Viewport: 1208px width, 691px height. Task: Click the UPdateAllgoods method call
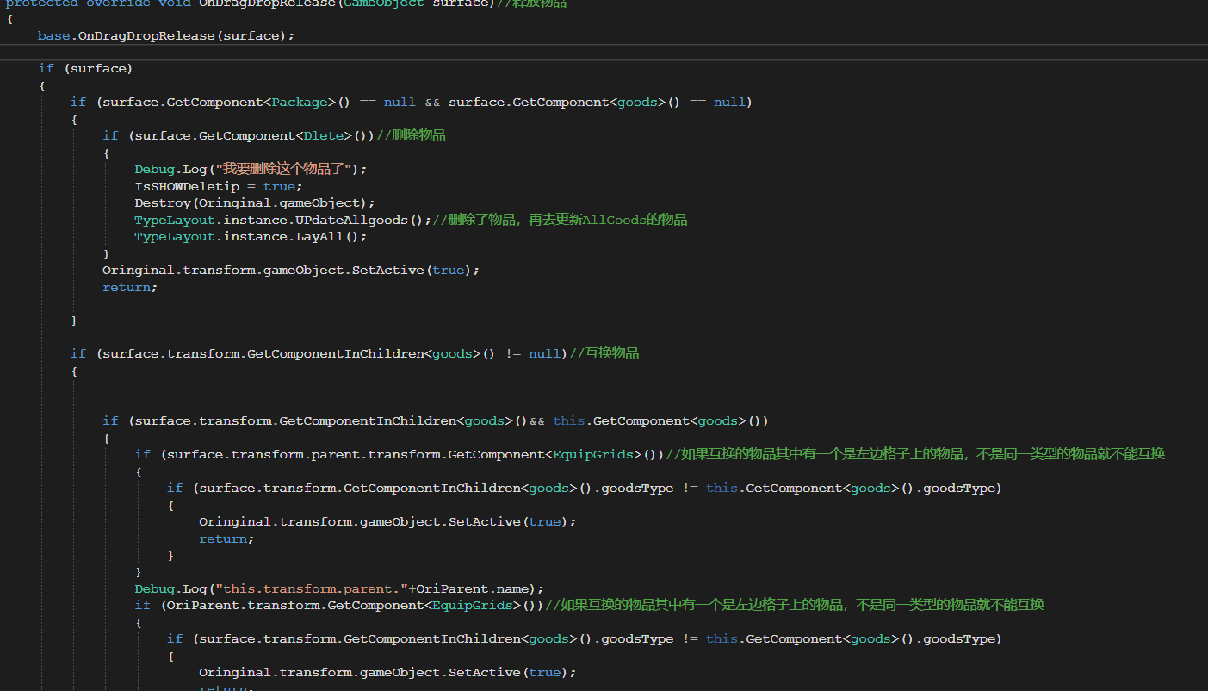click(x=353, y=220)
